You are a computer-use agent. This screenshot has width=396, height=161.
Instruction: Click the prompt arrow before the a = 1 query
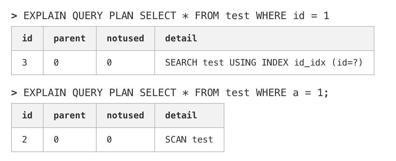coord(14,93)
